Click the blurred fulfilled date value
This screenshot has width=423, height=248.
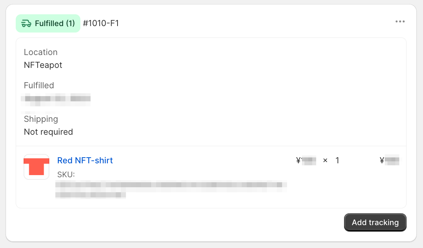pyautogui.click(x=56, y=99)
